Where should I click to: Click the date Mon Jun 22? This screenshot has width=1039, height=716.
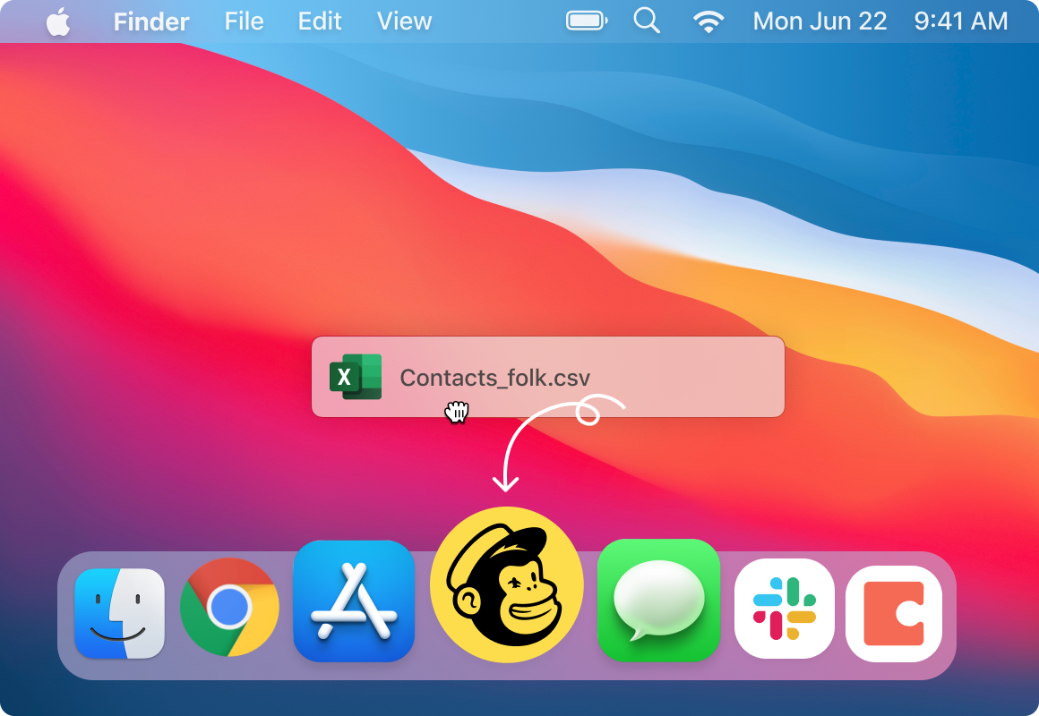820,21
